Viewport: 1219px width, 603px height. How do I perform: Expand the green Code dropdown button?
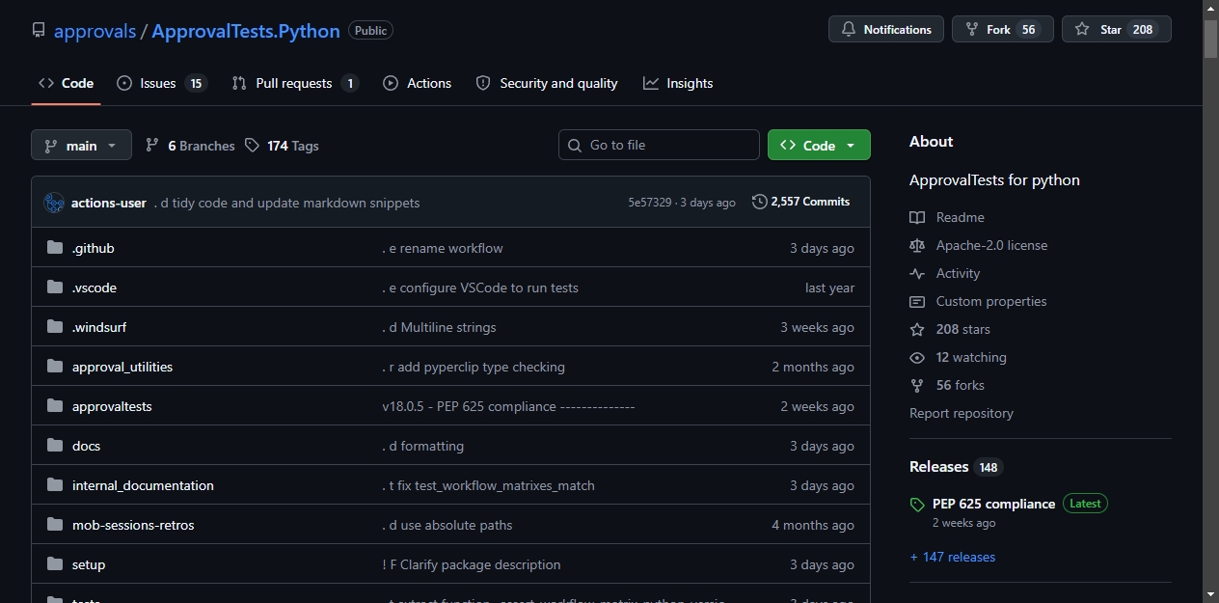(819, 145)
